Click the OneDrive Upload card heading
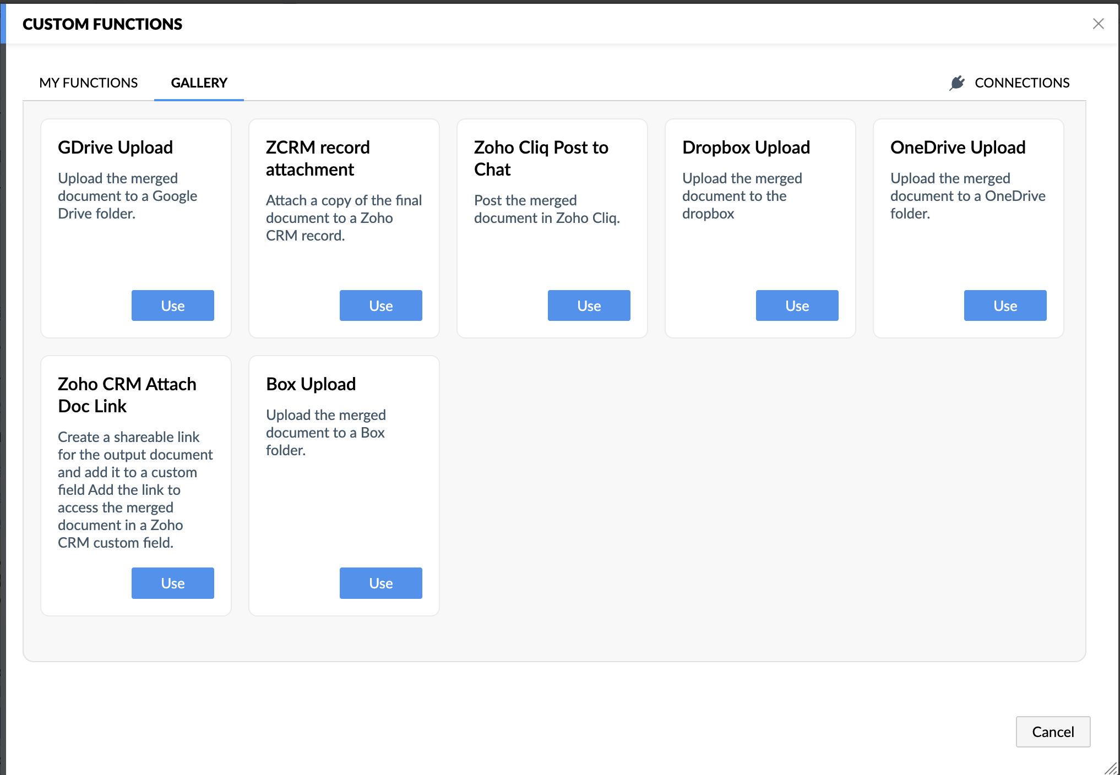The width and height of the screenshot is (1120, 775). (958, 148)
